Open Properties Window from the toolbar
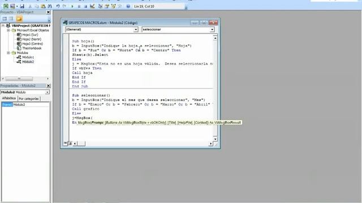 (107, 6)
